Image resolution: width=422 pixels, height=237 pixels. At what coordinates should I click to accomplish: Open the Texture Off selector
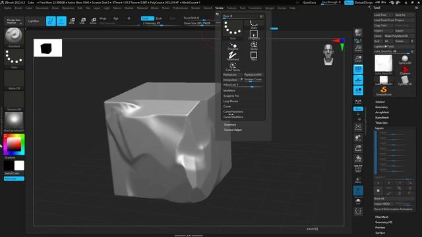pos(14,101)
